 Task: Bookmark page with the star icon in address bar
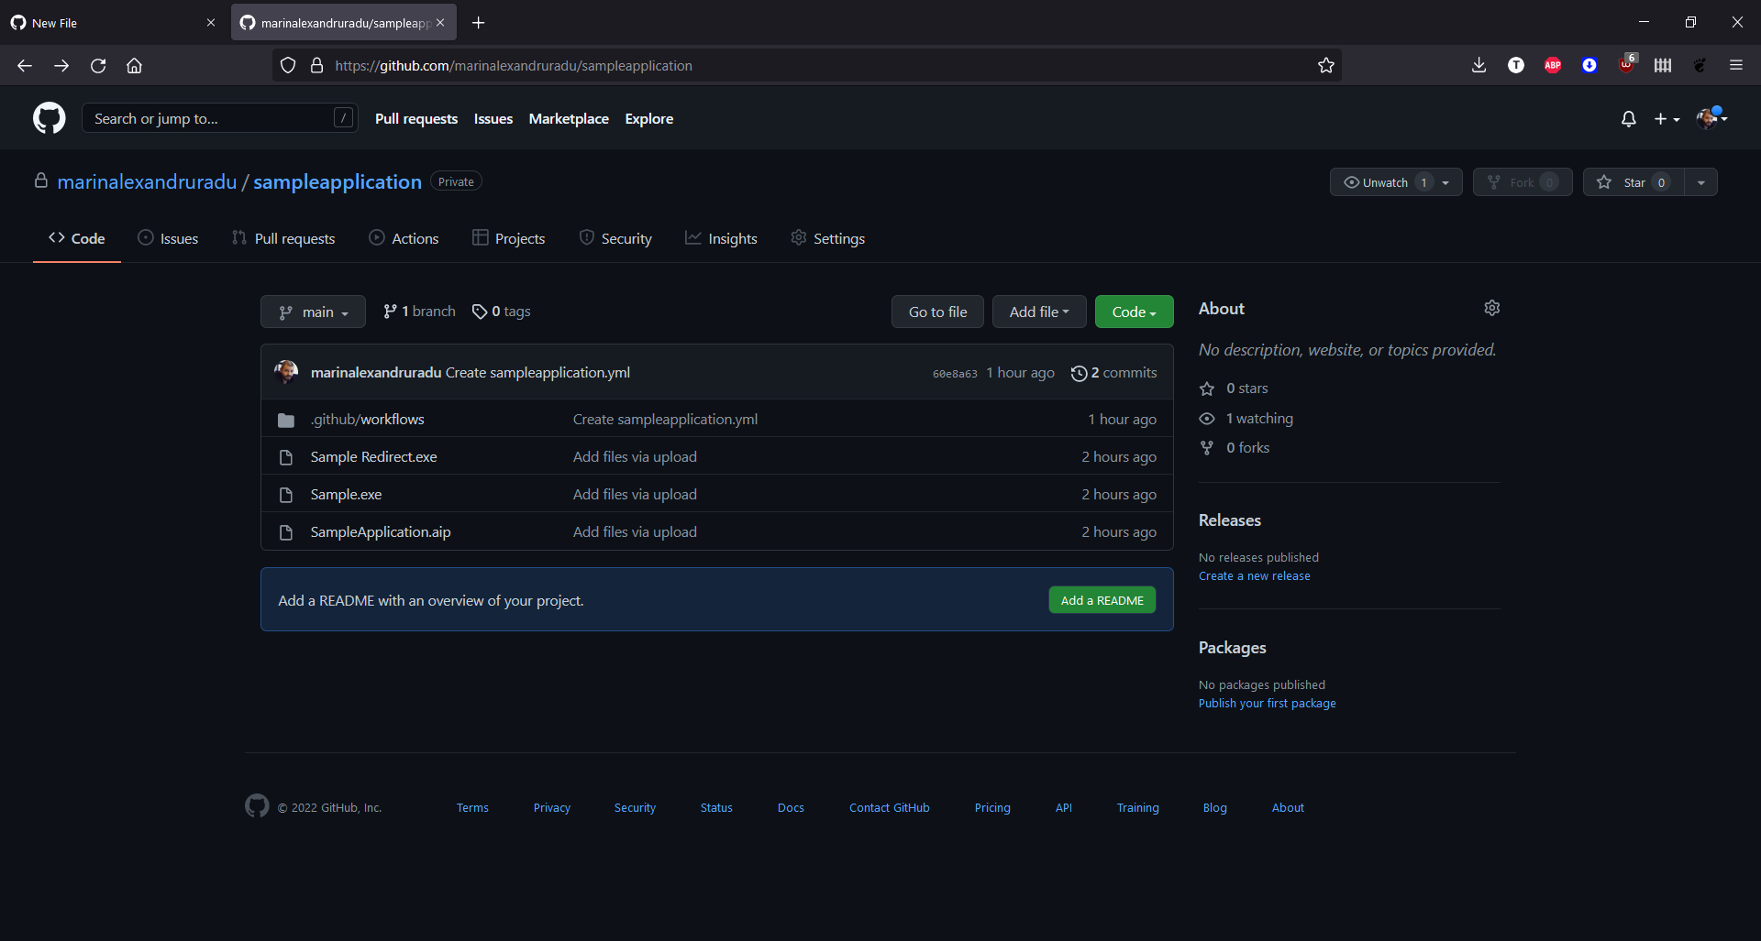1326,65
